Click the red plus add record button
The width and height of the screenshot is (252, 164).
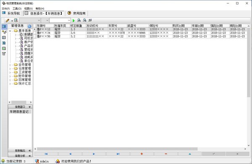[142, 154]
